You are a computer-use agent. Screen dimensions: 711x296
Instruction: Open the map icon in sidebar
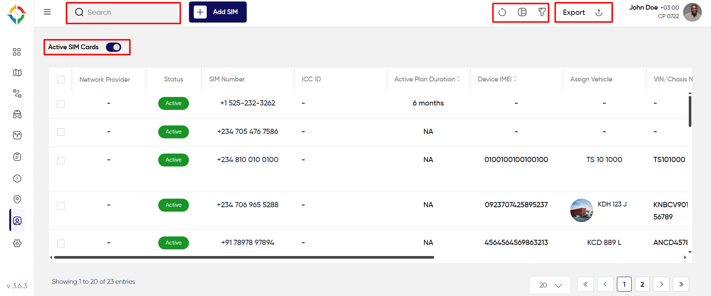coord(17,73)
